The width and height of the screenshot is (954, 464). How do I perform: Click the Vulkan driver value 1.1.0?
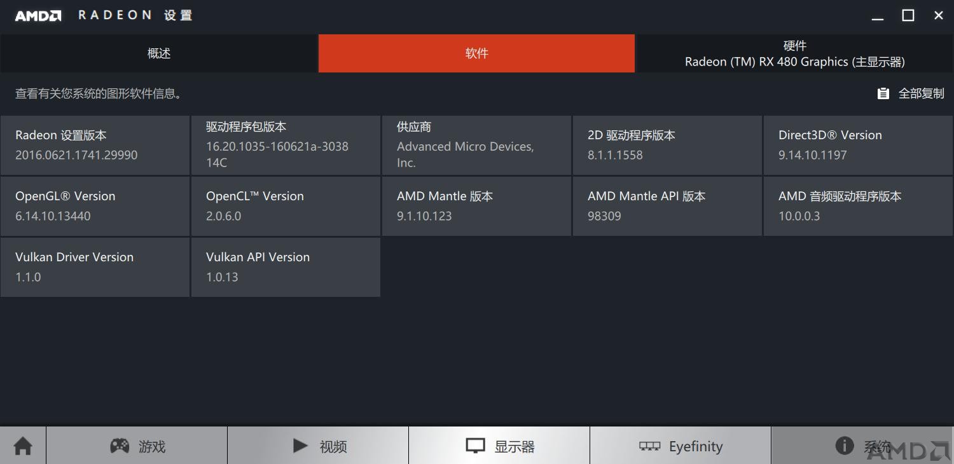coord(28,277)
